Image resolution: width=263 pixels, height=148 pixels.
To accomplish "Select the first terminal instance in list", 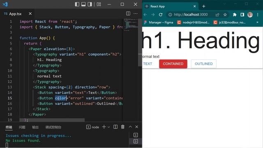I will point(136,135).
